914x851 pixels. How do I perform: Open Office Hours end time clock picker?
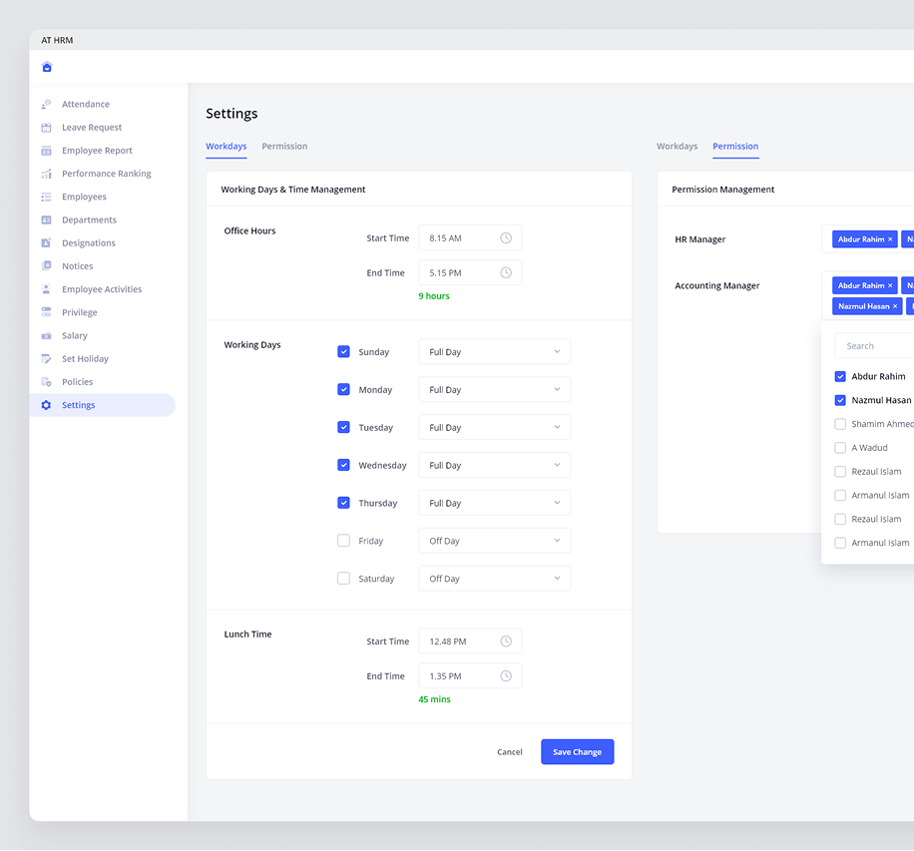506,272
